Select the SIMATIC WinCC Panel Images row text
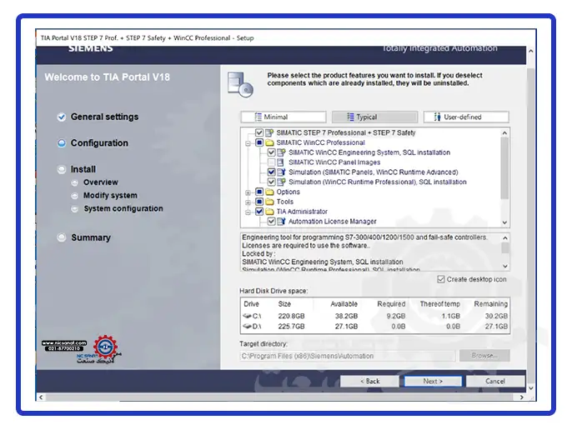The height and width of the screenshot is (430, 572). coord(334,162)
